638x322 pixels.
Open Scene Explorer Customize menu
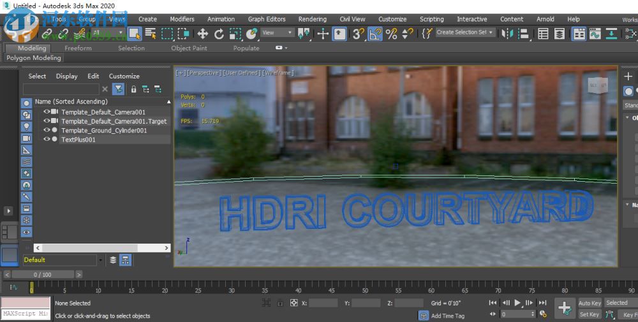click(124, 76)
